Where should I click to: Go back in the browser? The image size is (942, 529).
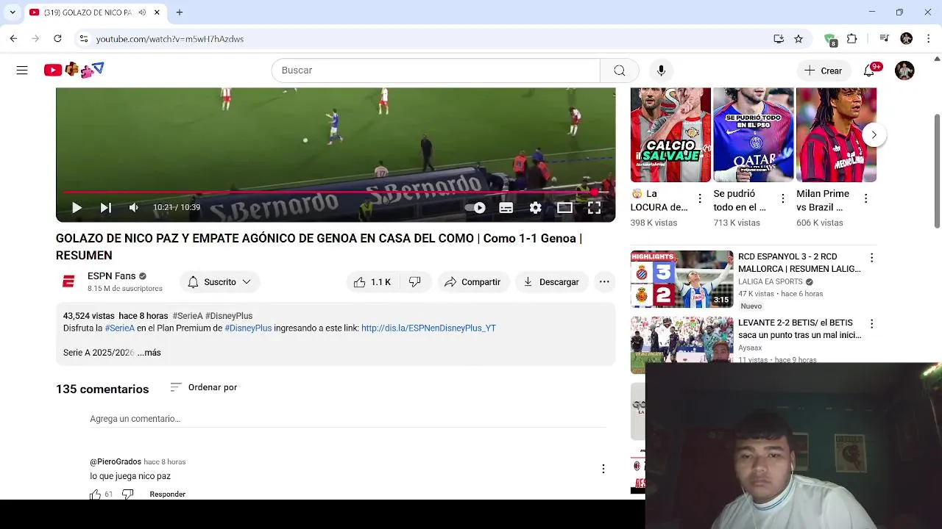pos(13,39)
